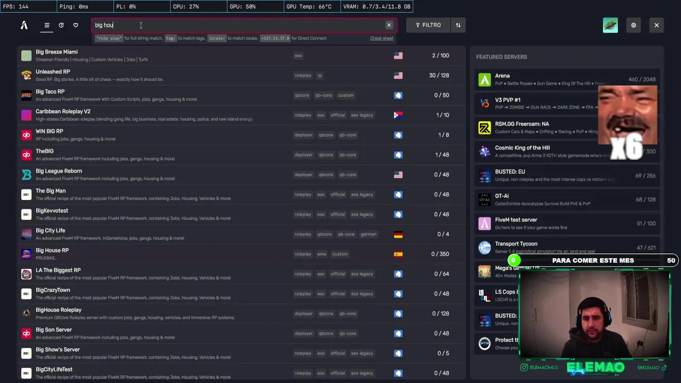Click the Spanish flag on Big House RP
The image size is (681, 383).
pyautogui.click(x=398, y=254)
